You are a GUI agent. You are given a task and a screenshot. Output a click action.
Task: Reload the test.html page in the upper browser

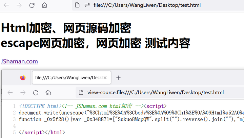[x=32, y=5]
